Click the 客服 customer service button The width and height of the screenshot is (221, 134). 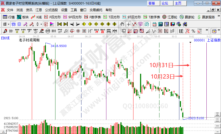[152, 3]
